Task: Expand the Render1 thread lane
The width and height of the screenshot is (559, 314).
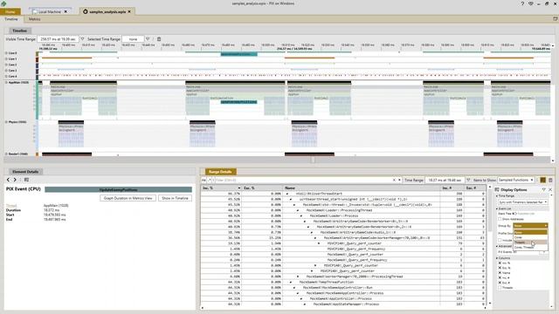Action: coord(6,154)
